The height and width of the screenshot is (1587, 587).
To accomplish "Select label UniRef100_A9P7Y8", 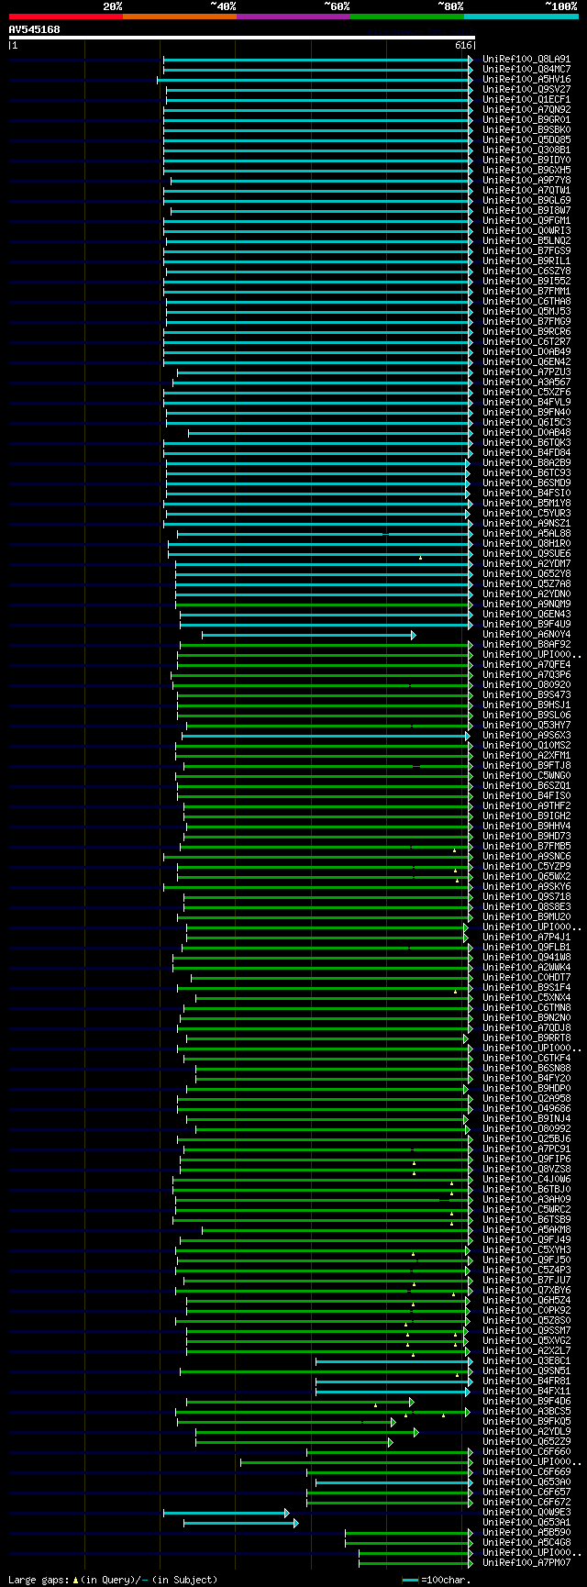I will point(526,180).
